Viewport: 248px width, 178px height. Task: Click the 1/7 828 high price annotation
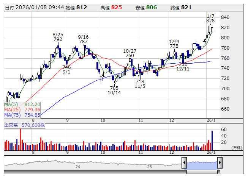click(x=210, y=19)
